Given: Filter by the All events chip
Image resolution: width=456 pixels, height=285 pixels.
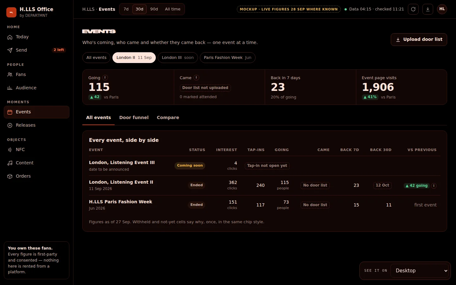Looking at the screenshot, I should (97, 58).
